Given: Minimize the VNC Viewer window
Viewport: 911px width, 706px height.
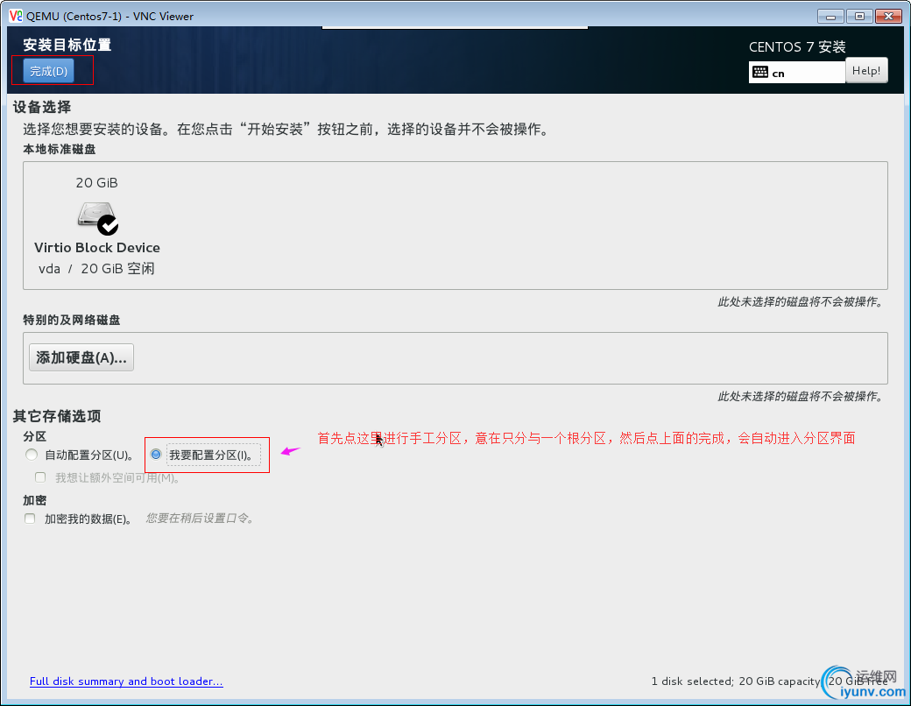Looking at the screenshot, I should [x=830, y=17].
